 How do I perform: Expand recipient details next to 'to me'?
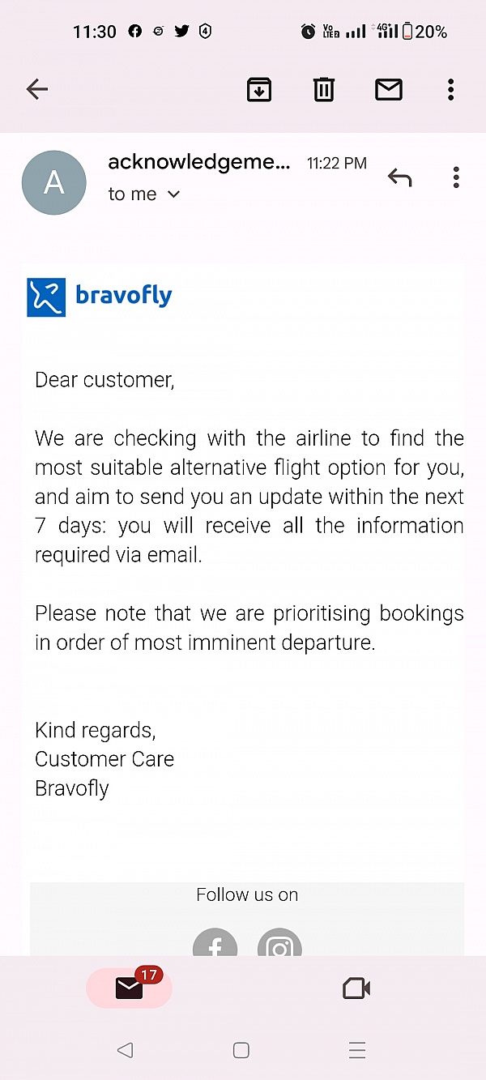[173, 194]
